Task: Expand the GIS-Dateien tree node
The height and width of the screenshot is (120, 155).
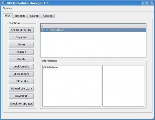Action: pos(42,30)
